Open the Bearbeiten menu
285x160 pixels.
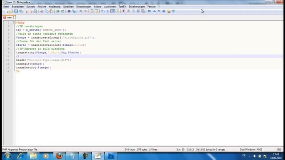coord(18,7)
